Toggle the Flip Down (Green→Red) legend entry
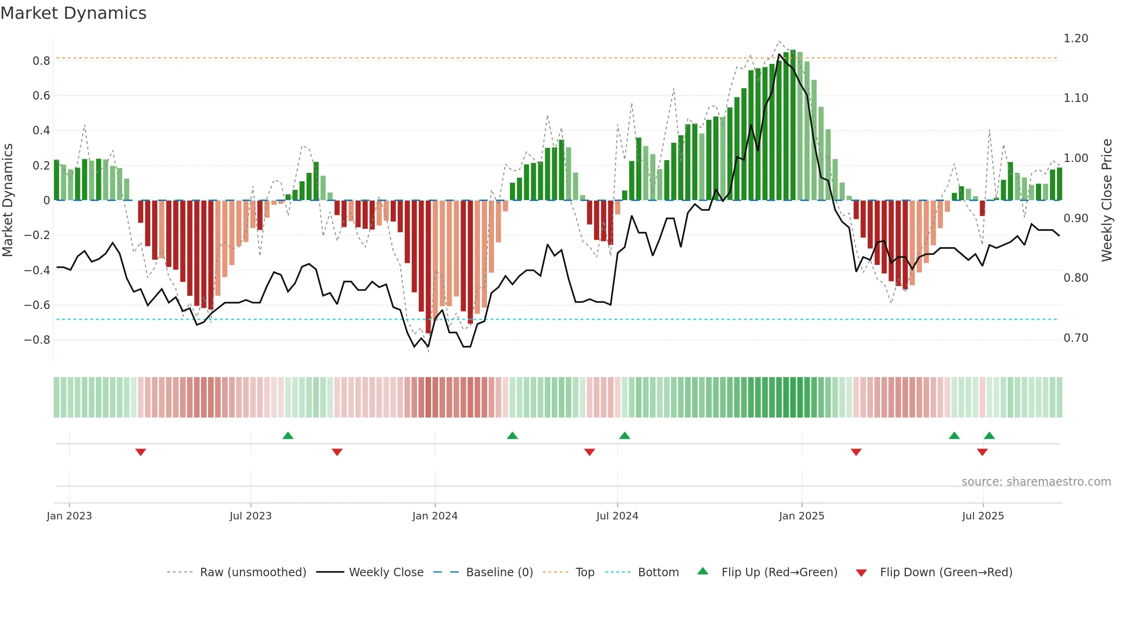 pos(934,572)
